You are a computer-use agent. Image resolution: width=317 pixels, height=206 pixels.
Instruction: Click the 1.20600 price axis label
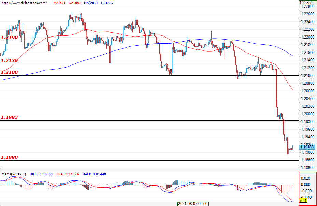coord(308,91)
